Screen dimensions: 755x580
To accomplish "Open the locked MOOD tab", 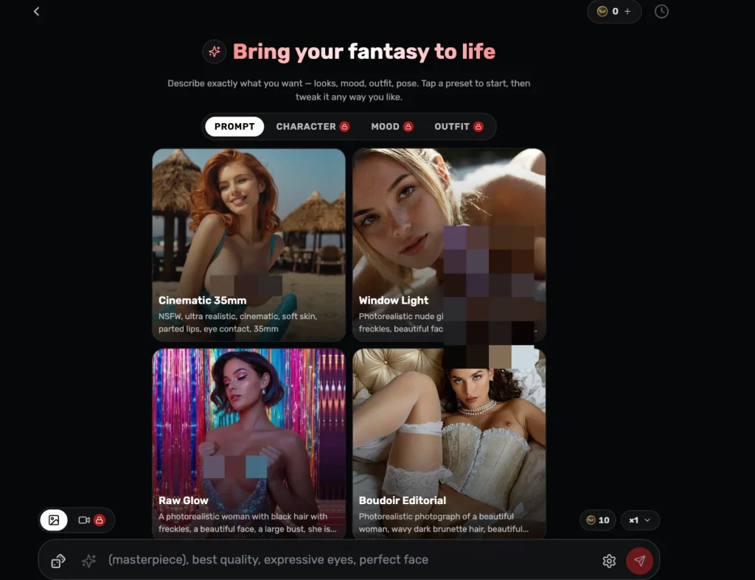I will (x=392, y=127).
